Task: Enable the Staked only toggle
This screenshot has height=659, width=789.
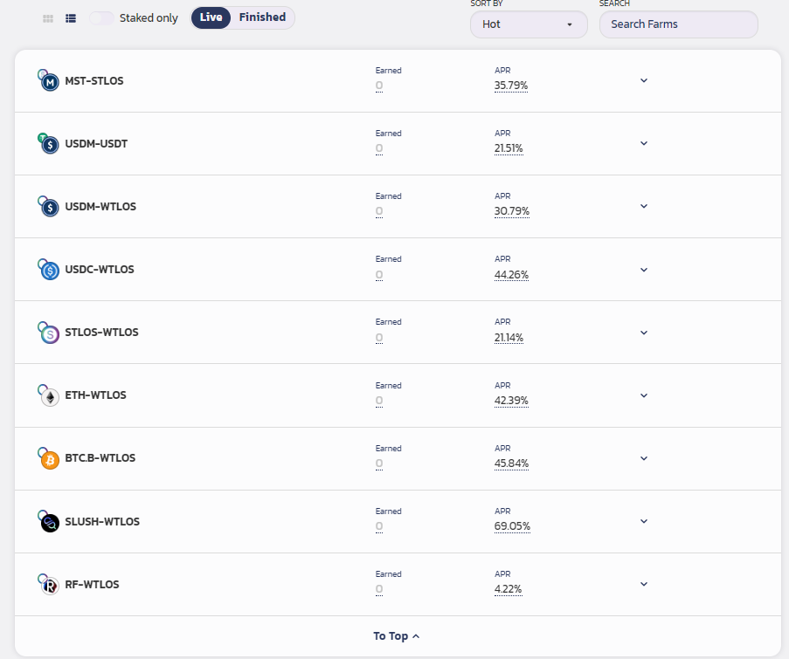Action: point(101,18)
